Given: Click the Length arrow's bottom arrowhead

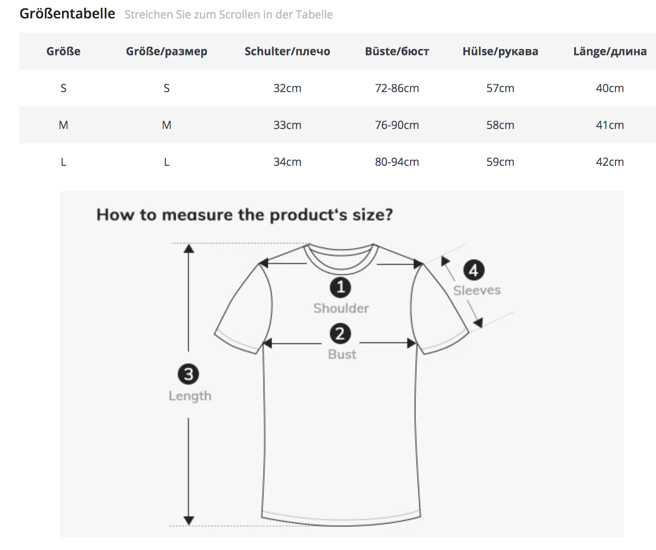Looking at the screenshot, I should tap(189, 521).
